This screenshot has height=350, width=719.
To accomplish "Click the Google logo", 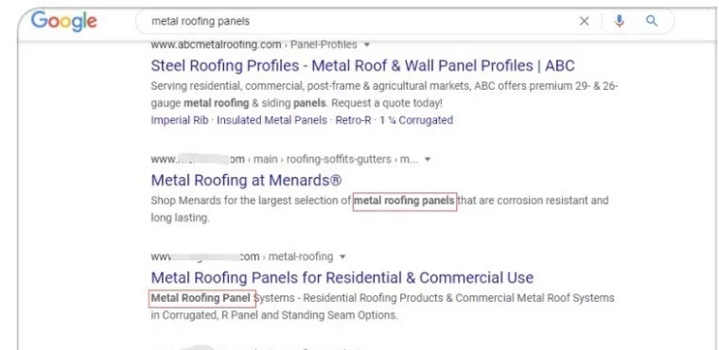I will [63, 21].
